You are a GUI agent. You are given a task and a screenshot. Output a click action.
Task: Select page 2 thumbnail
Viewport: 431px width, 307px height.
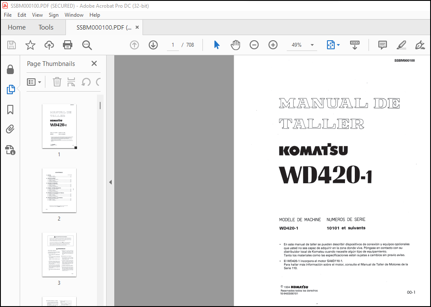pos(59,191)
